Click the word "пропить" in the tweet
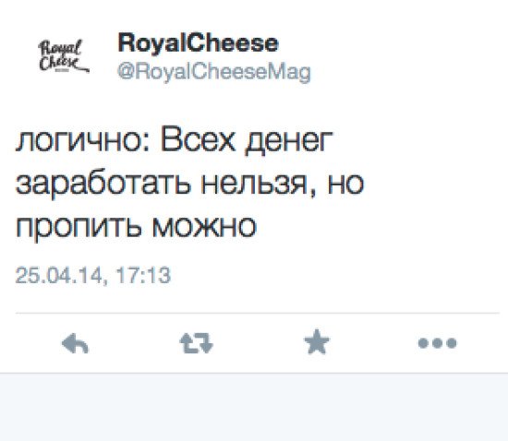The image size is (508, 441). tap(79, 226)
